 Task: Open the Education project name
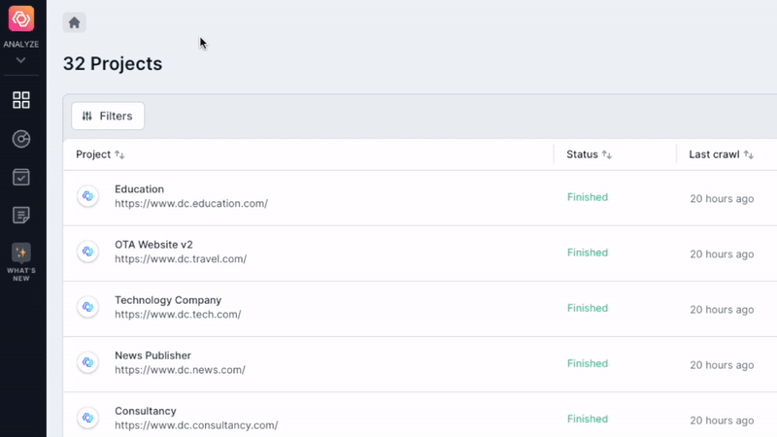[x=139, y=189]
